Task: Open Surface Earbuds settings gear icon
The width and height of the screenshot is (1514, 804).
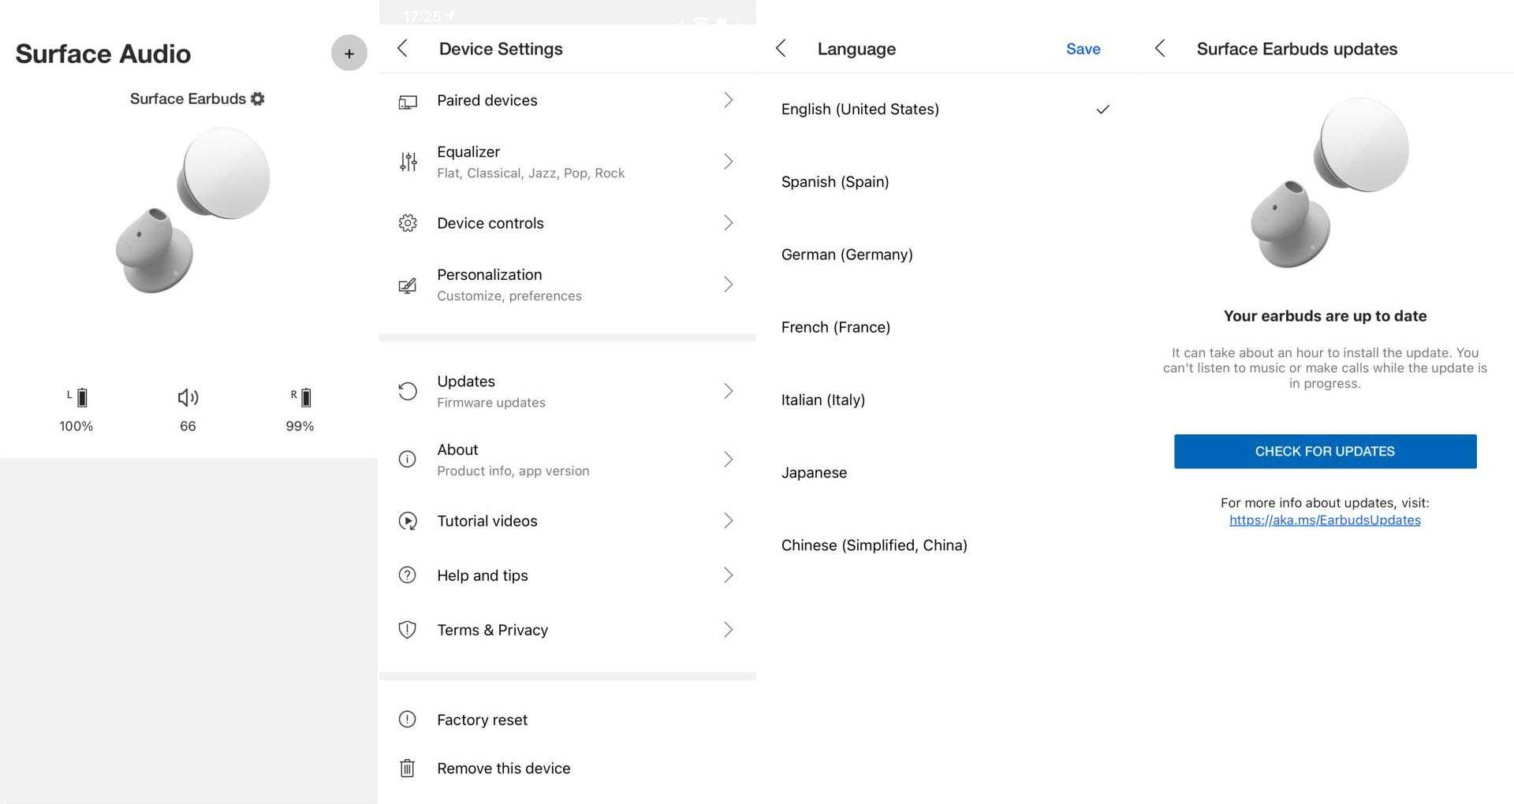Action: [x=258, y=99]
